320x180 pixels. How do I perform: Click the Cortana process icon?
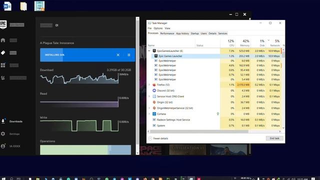click(154, 114)
